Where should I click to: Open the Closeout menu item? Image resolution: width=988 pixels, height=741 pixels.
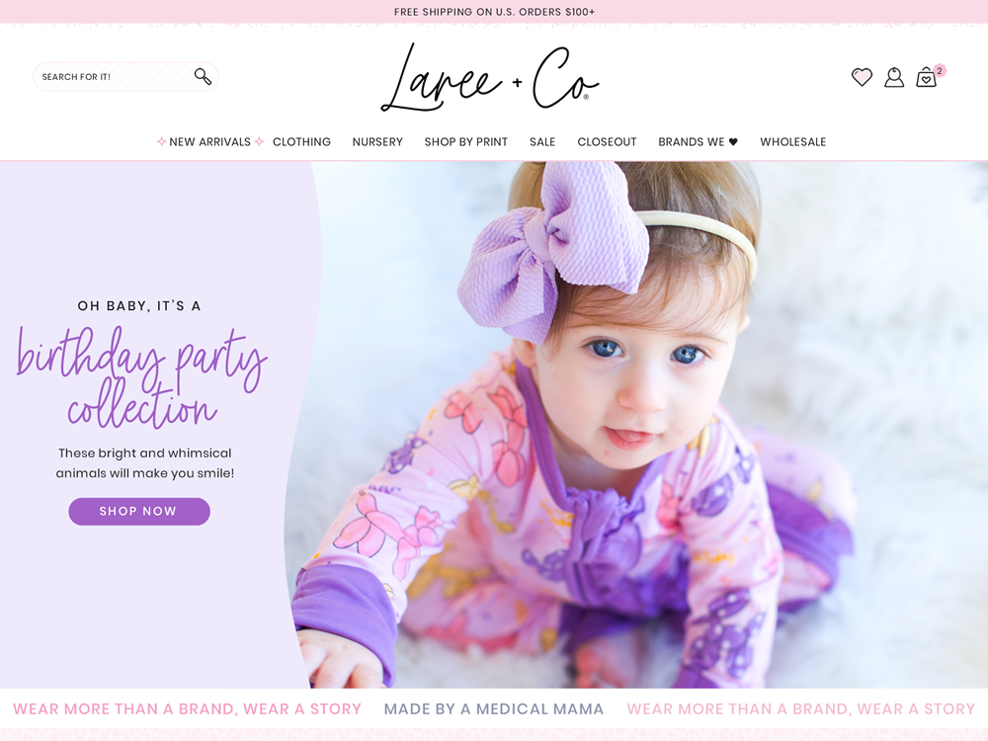(607, 141)
